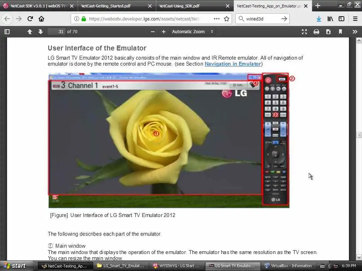
Task: Open a new browser tab
Action: (x=318, y=6)
